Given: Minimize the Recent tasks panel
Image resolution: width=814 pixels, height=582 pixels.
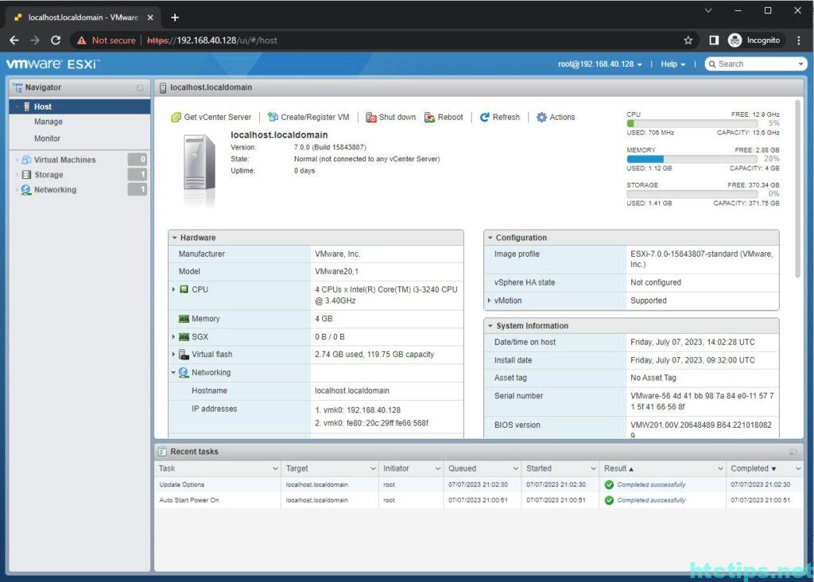Looking at the screenshot, I should tap(793, 452).
